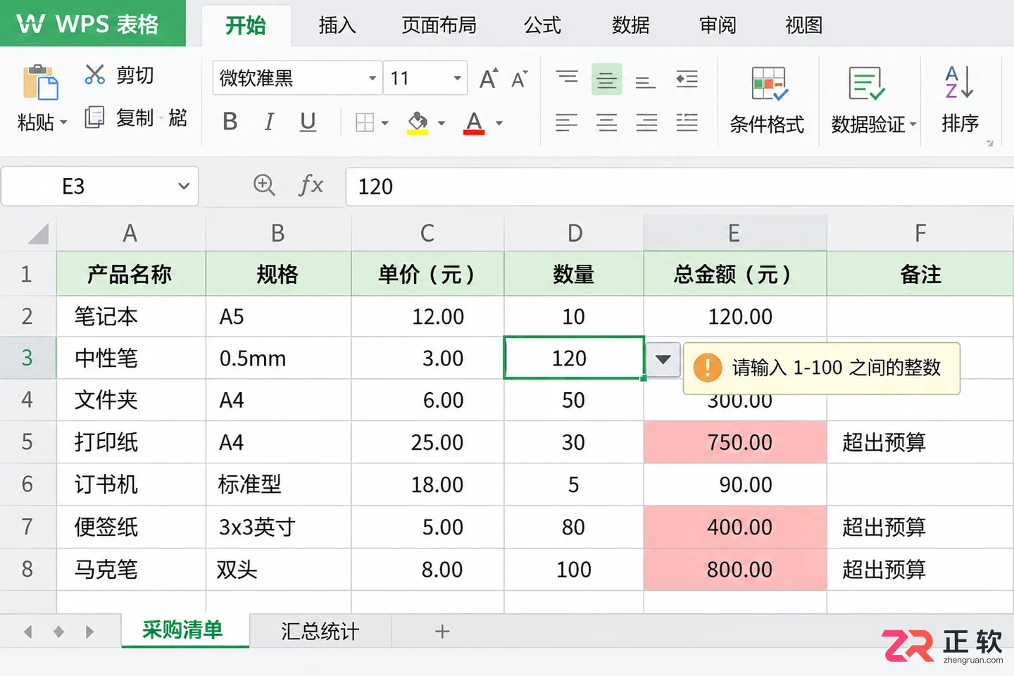Click the formula bar showing 120
1014x676 pixels.
(679, 187)
